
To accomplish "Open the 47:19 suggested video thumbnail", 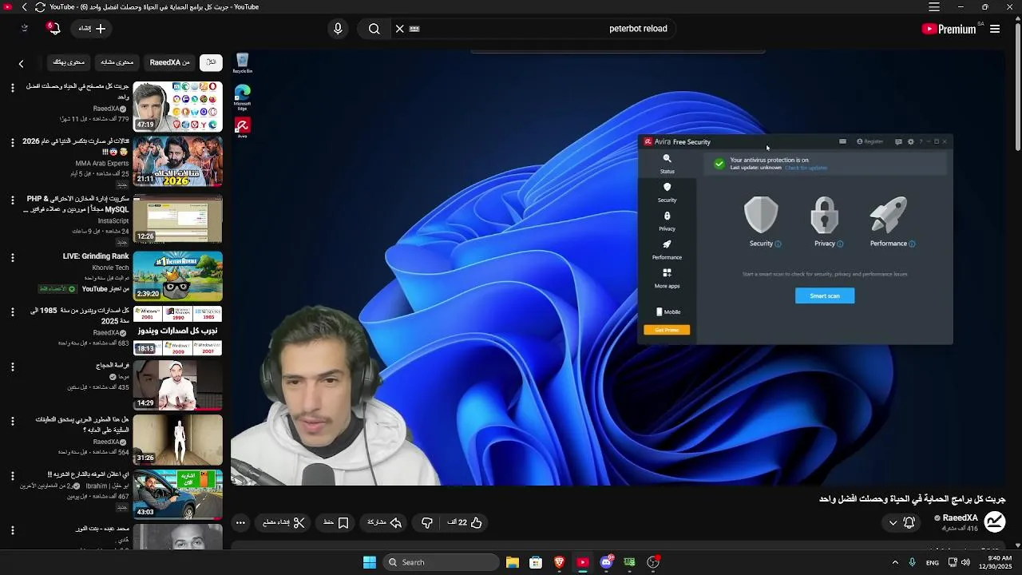I will point(177,106).
